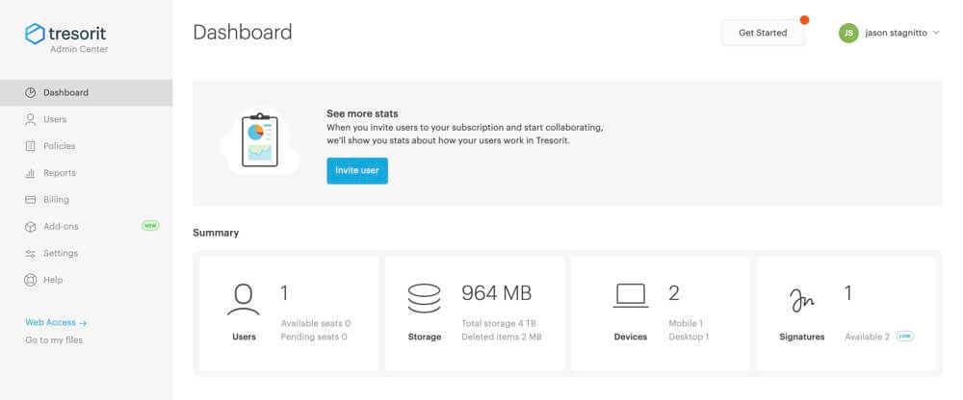Image resolution: width=963 pixels, height=400 pixels.
Task: Click the Reports bar chart icon
Action: pyautogui.click(x=30, y=173)
